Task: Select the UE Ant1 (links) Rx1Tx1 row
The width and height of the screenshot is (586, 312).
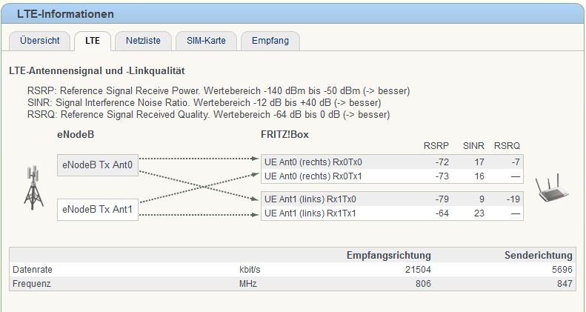Action: coord(392,213)
